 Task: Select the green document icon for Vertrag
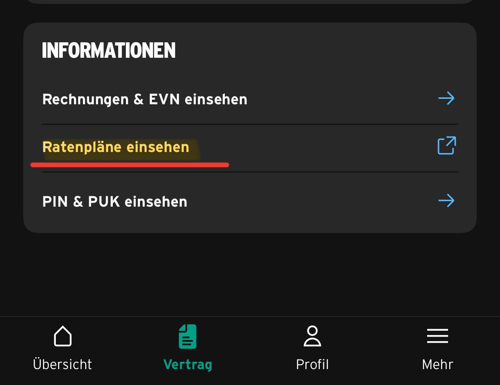tap(188, 336)
